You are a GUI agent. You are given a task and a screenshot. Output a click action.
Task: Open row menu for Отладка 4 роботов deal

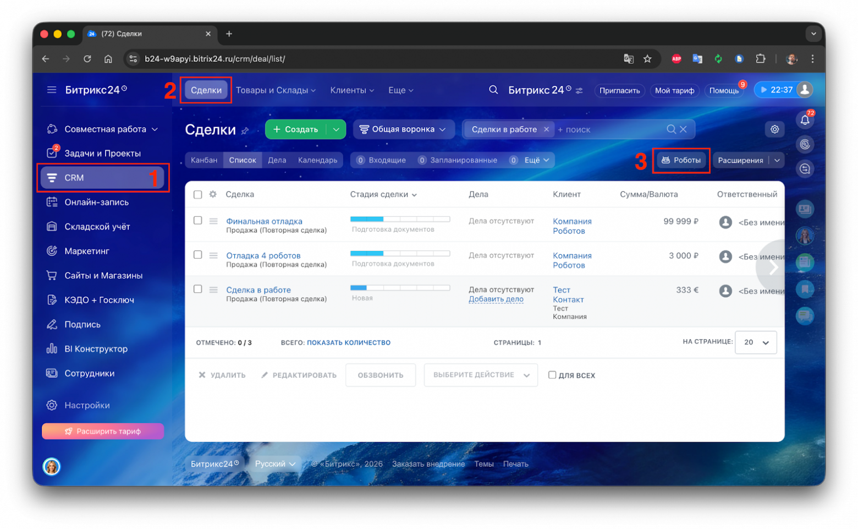[213, 255]
